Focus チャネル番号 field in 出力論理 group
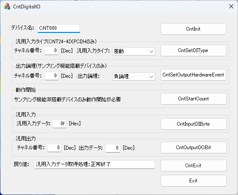This screenshot has height=195, width=238. click(x=51, y=76)
